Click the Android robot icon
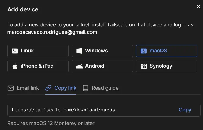The image size is (203, 130). pyautogui.click(x=79, y=66)
